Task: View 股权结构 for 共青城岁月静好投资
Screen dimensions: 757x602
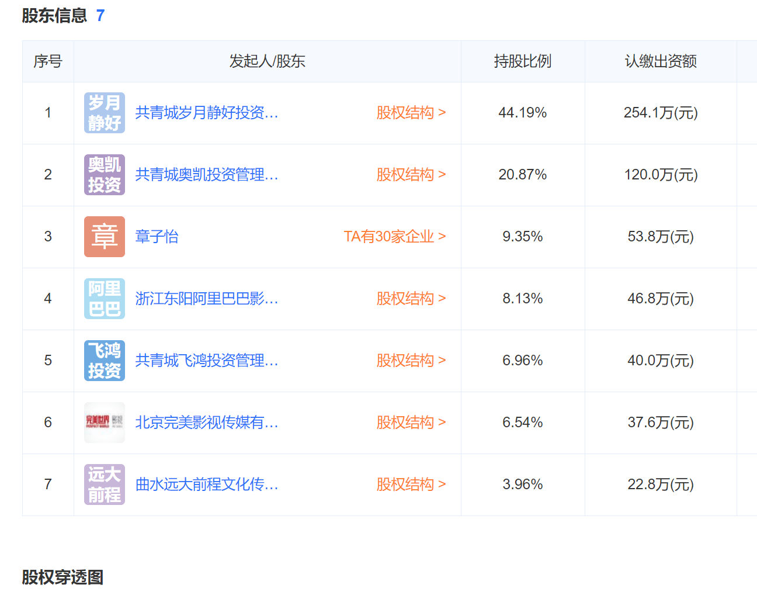Action: (x=411, y=113)
